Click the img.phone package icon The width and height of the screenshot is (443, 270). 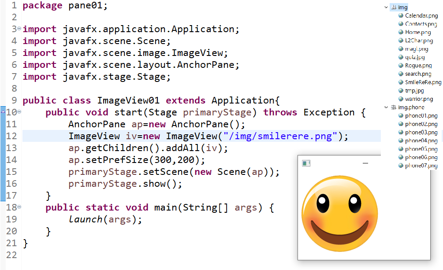[x=394, y=107]
